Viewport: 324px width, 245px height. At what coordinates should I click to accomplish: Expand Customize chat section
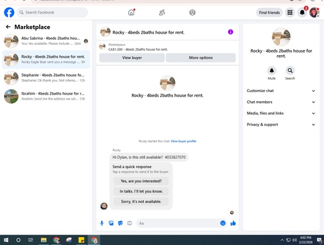point(281,91)
